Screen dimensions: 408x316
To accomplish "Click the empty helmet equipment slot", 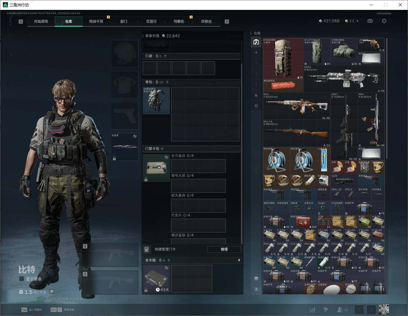I will [x=124, y=53].
